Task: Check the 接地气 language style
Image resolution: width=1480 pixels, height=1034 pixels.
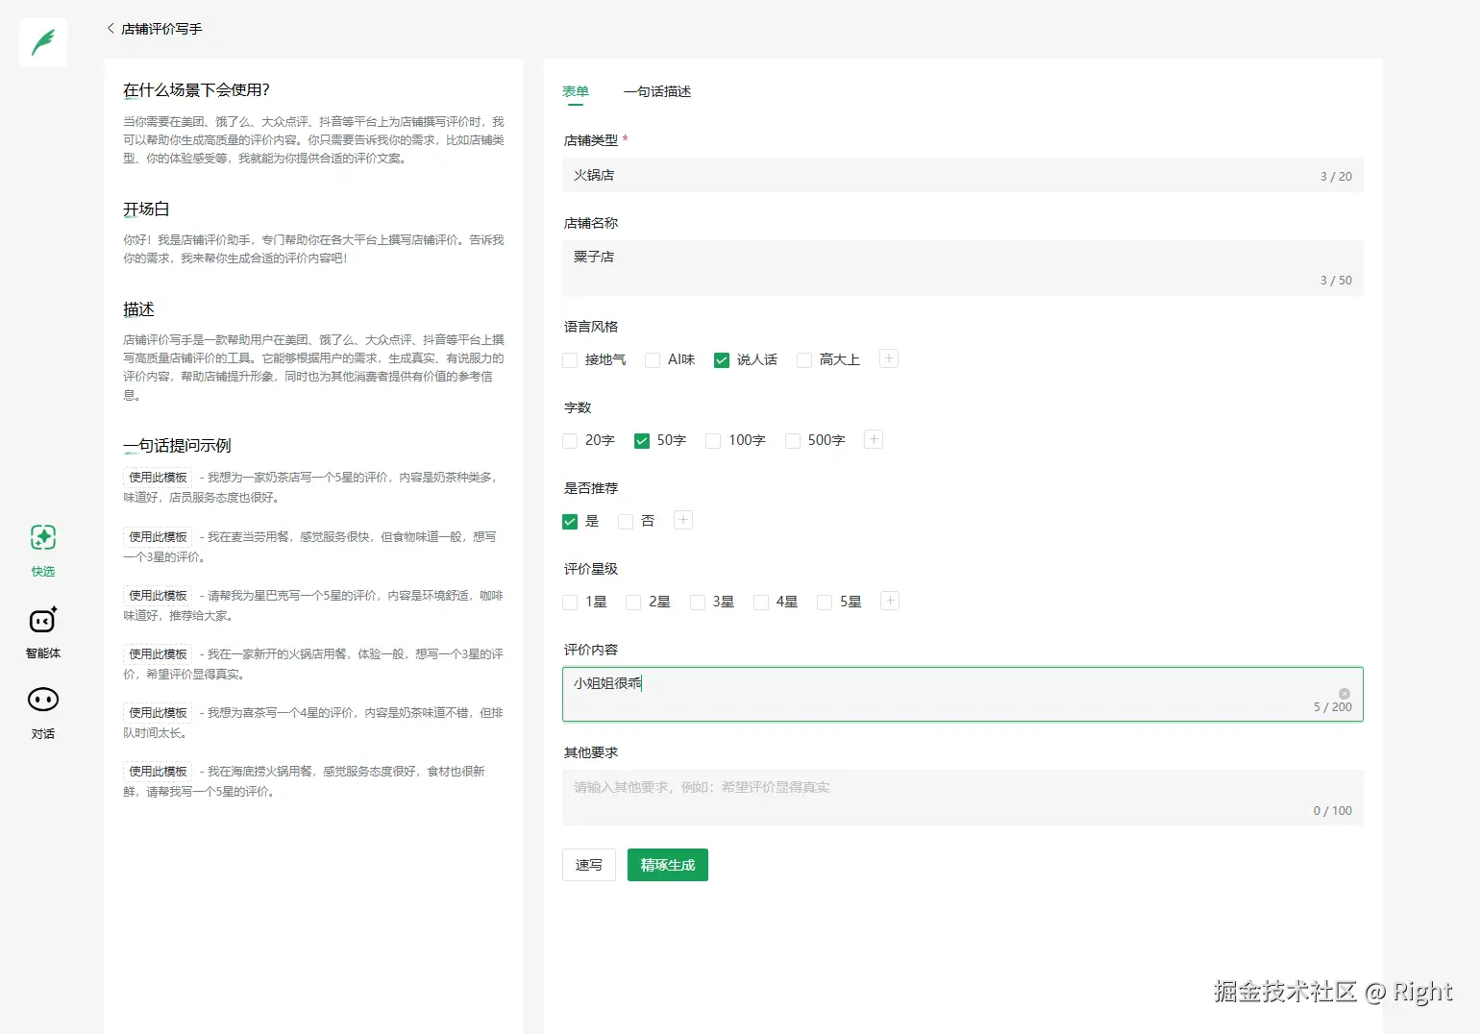Action: click(x=570, y=359)
